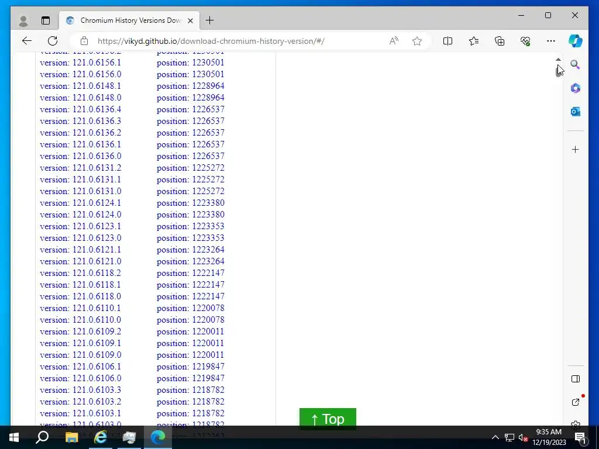Open a new tab

[x=210, y=20]
